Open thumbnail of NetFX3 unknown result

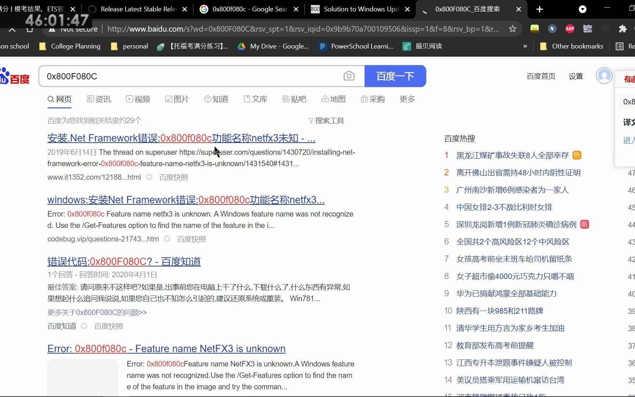[83, 378]
